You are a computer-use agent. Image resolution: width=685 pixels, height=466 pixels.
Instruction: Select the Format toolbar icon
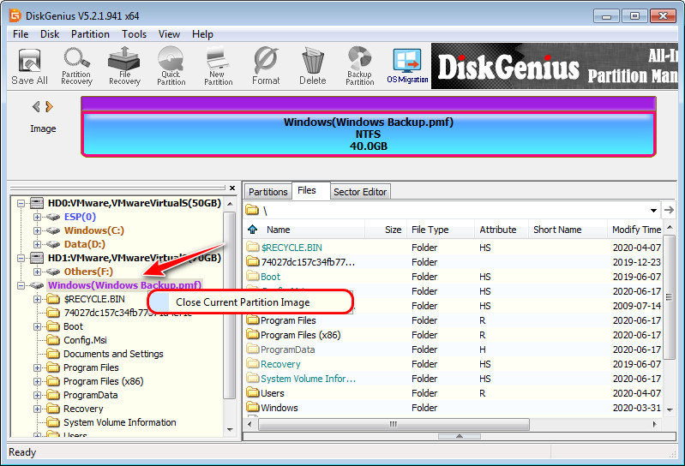point(266,66)
